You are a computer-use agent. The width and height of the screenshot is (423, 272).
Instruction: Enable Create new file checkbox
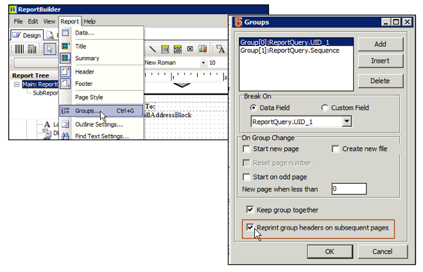335,148
